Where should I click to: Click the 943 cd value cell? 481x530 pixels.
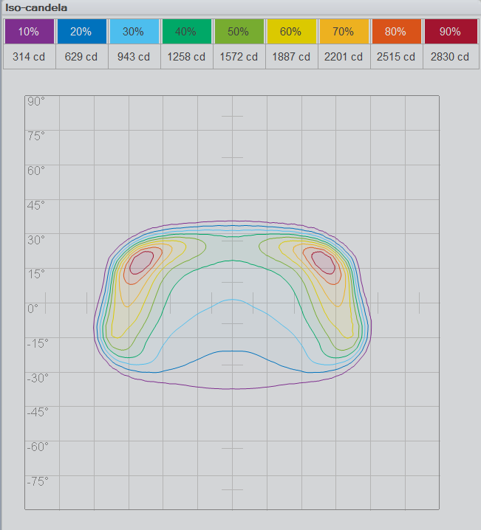tap(134, 57)
